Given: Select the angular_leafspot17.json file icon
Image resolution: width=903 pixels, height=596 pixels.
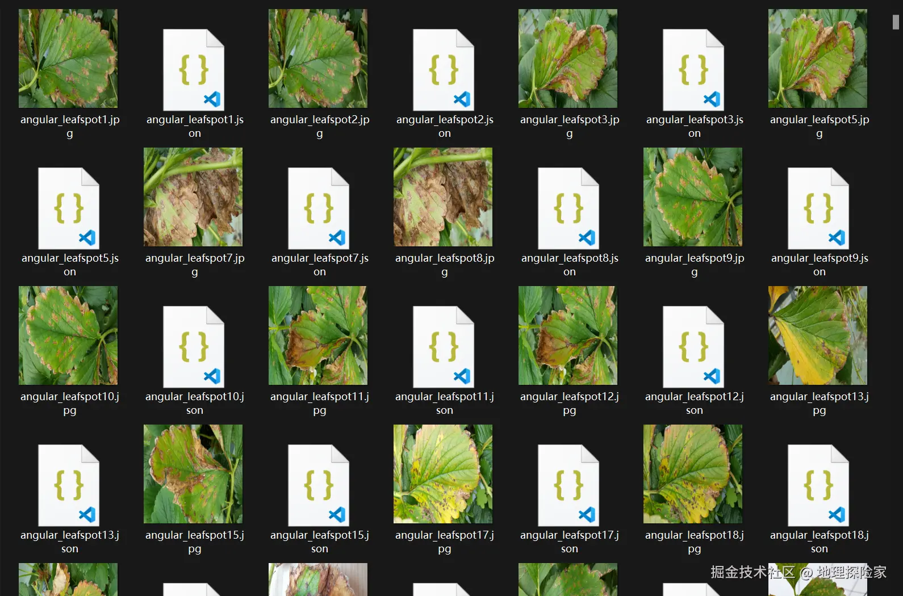Looking at the screenshot, I should [x=568, y=485].
